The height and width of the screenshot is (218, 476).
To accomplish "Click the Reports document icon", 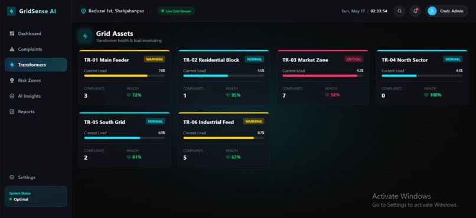I will [x=12, y=112].
